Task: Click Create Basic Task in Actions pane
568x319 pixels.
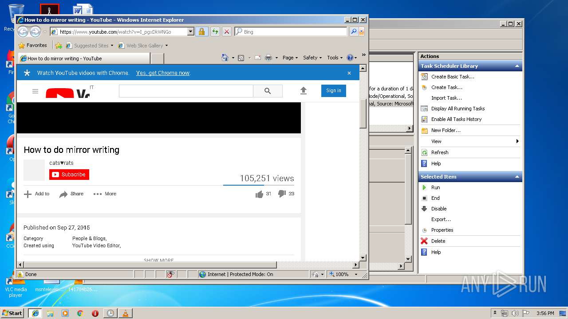Action: pos(453,77)
